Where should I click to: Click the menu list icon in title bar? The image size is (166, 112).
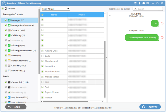tap(148, 3)
